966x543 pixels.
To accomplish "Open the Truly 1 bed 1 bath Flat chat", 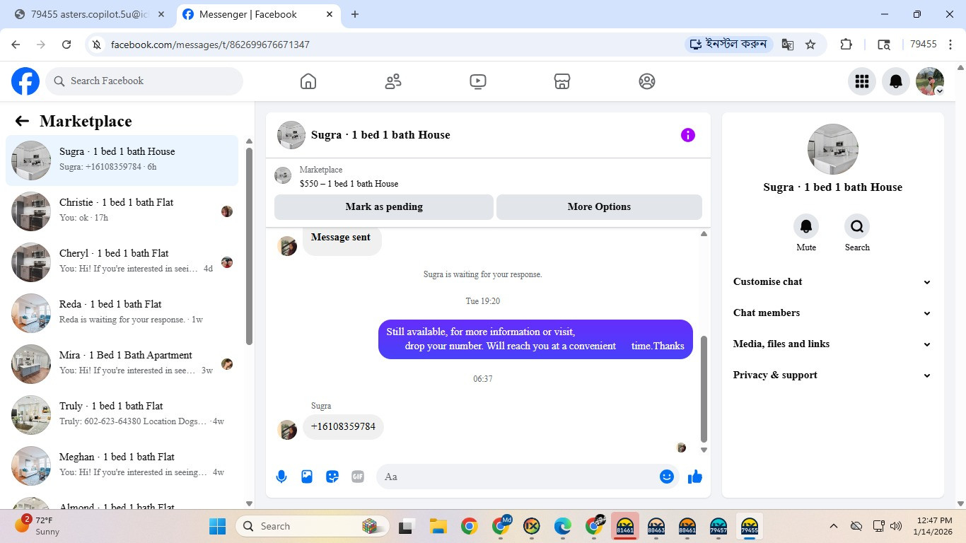I will click(x=122, y=415).
